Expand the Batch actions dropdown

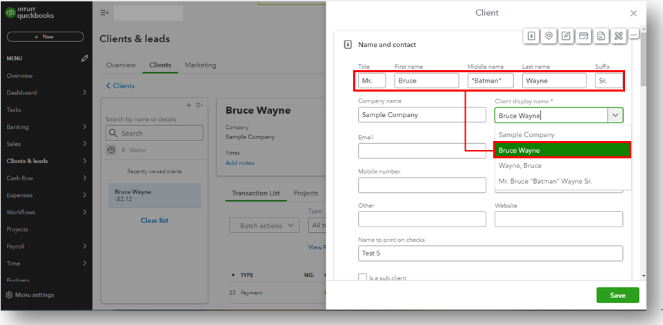point(265,225)
